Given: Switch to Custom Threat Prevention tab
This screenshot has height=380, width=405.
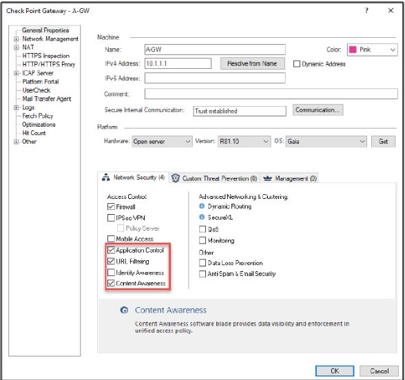Looking at the screenshot, I should pyautogui.click(x=215, y=178).
